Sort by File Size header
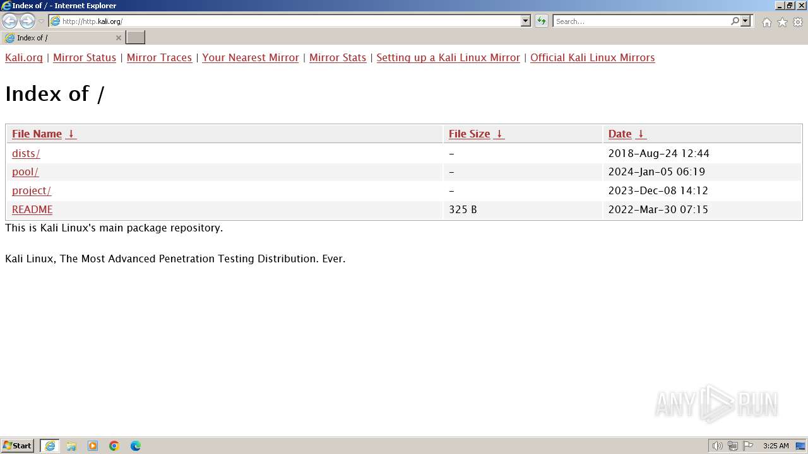Viewport: 808px width, 454px height. [x=469, y=134]
